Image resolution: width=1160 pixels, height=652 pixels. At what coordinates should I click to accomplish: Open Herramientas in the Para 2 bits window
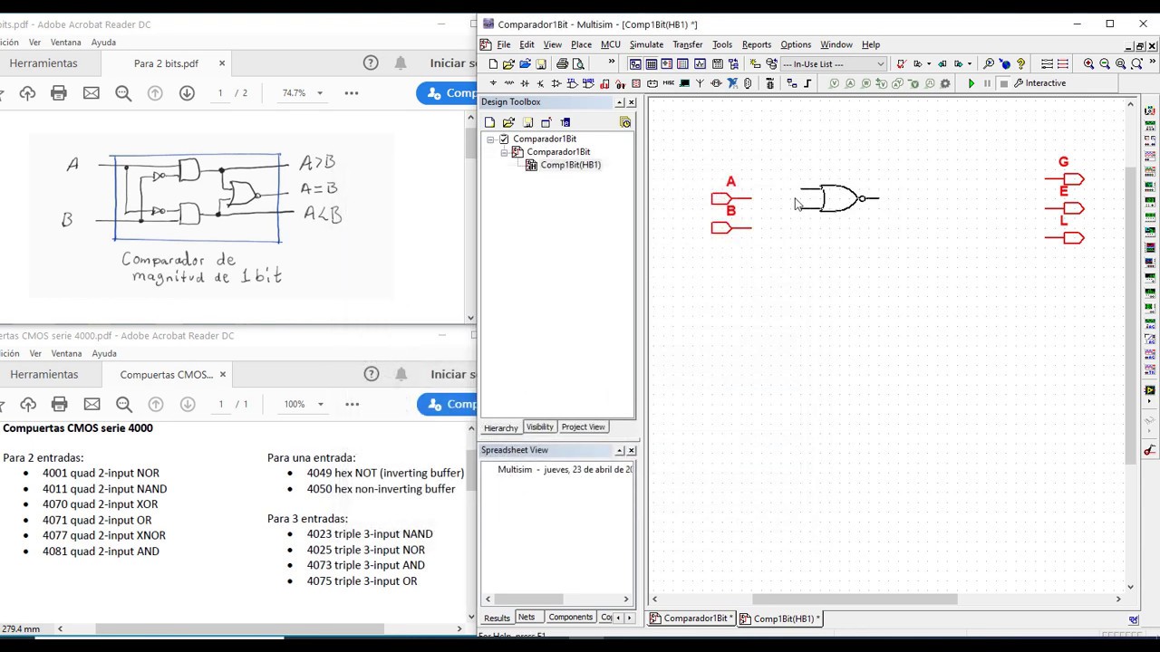[x=43, y=62]
